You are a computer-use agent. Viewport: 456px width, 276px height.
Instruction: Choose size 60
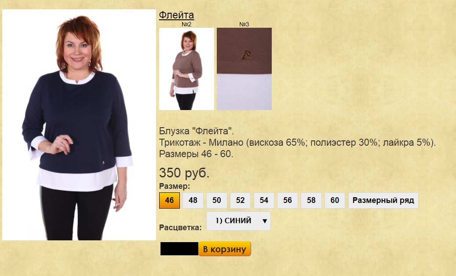[x=335, y=200]
